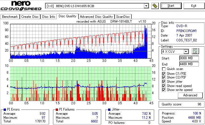The image size is (205, 125).
Task: Click the Speed value 4.03 X
Action: click(x=197, y=121)
